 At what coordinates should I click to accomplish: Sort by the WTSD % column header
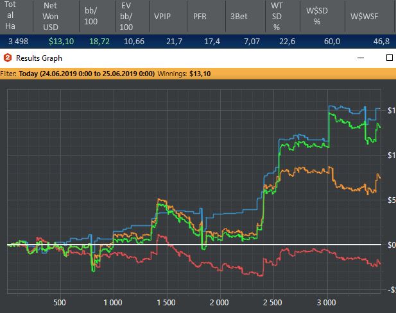(x=282, y=16)
